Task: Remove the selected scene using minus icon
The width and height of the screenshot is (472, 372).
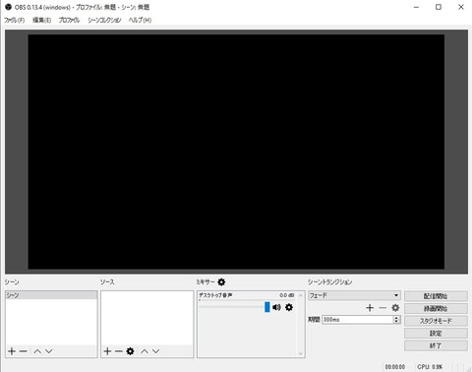Action: tap(24, 351)
